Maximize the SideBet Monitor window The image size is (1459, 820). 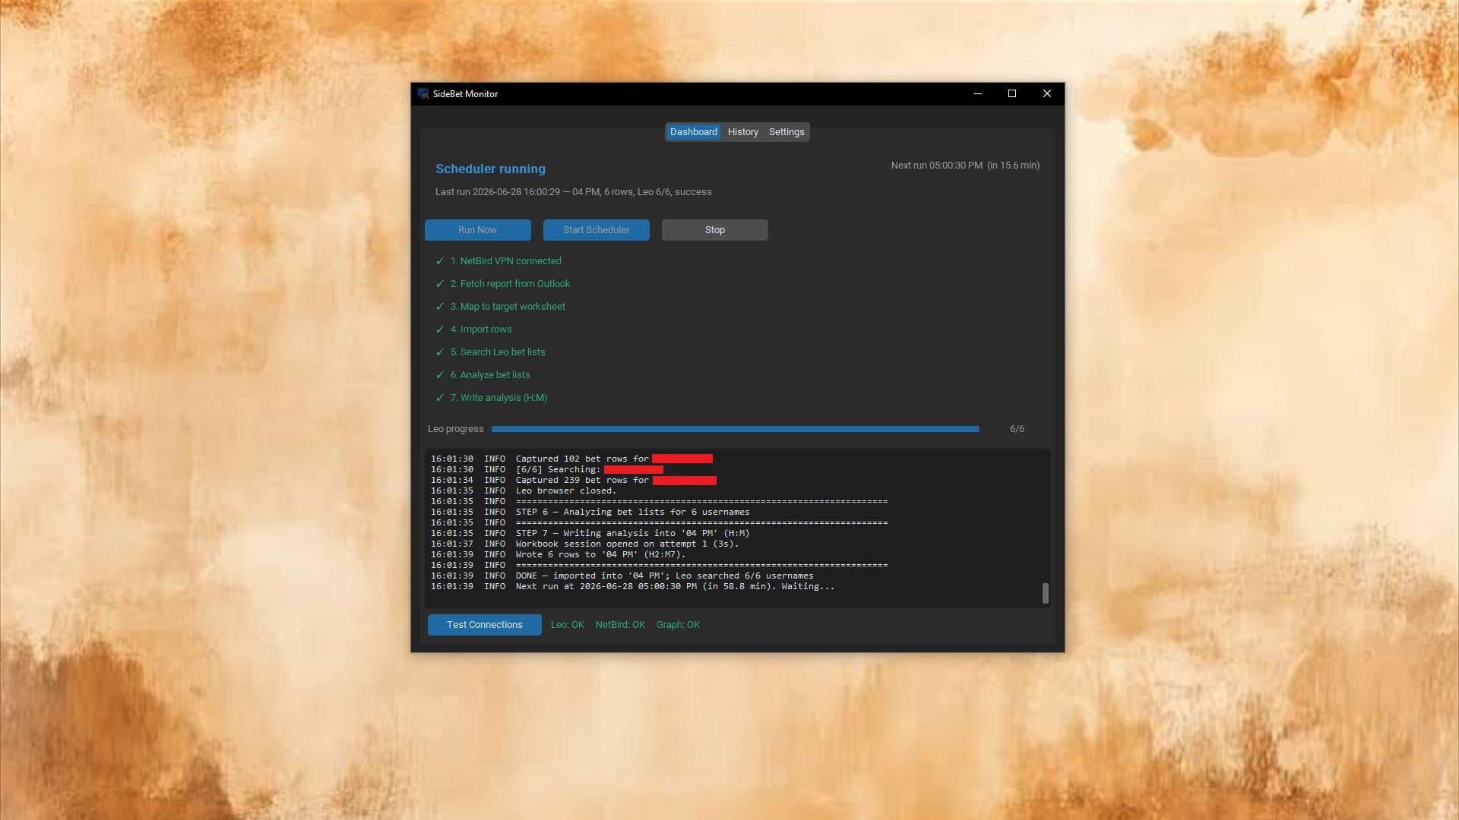[x=1012, y=93]
